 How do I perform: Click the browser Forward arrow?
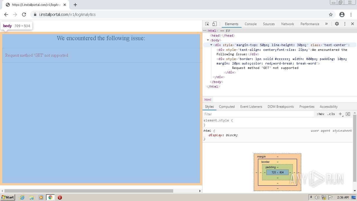click(x=15, y=15)
